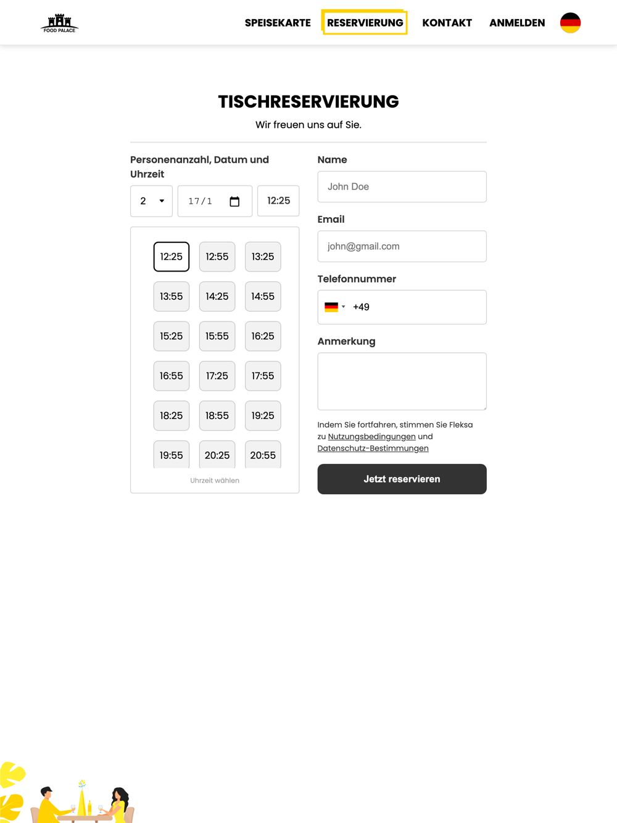This screenshot has width=617, height=823.
Task: Click the Food Palace castle logo
Action: (x=59, y=23)
